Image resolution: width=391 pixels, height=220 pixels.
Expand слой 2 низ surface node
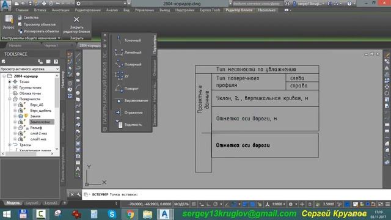coord(15,133)
